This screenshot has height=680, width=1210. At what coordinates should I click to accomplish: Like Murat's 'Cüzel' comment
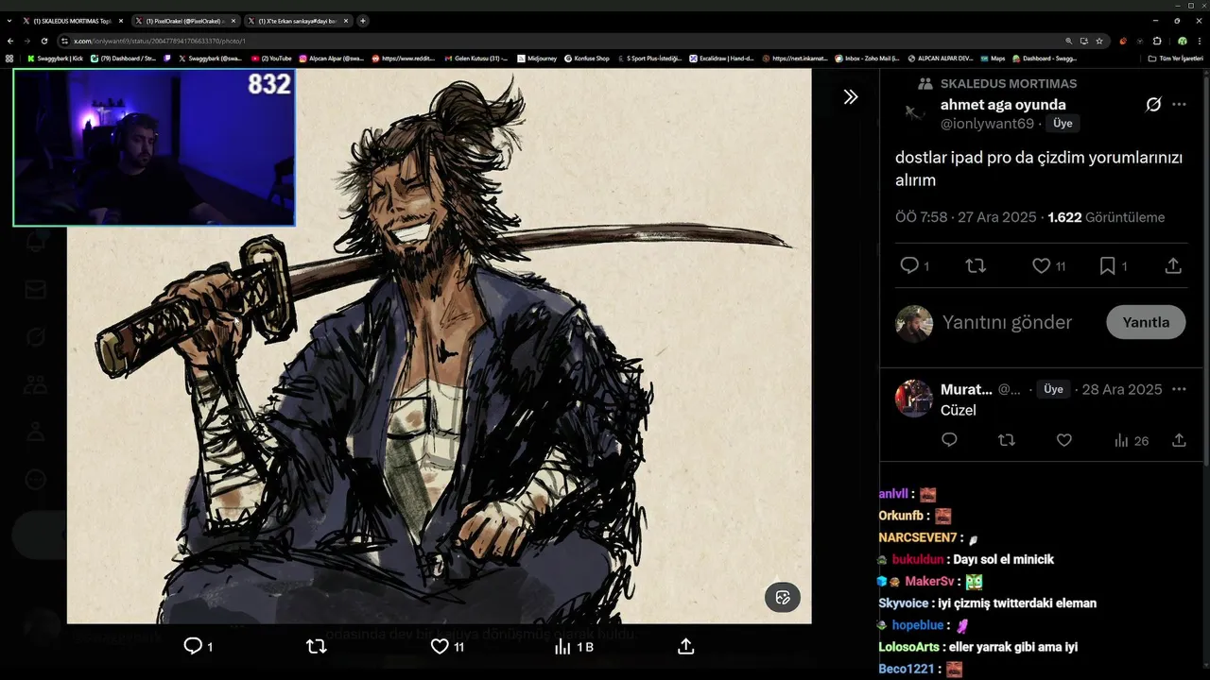pos(1064,440)
